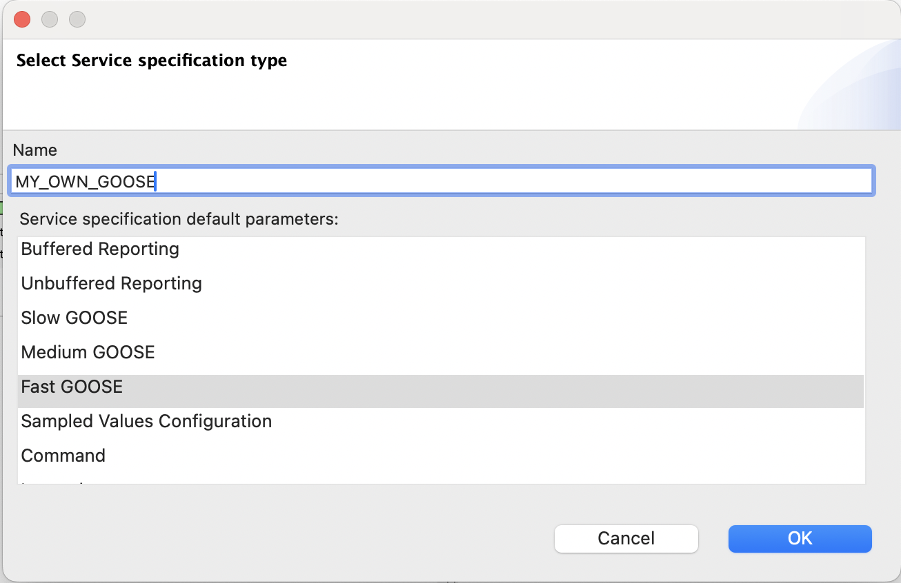The height and width of the screenshot is (583, 901).
Task: Click the Name text input field
Action: click(442, 181)
